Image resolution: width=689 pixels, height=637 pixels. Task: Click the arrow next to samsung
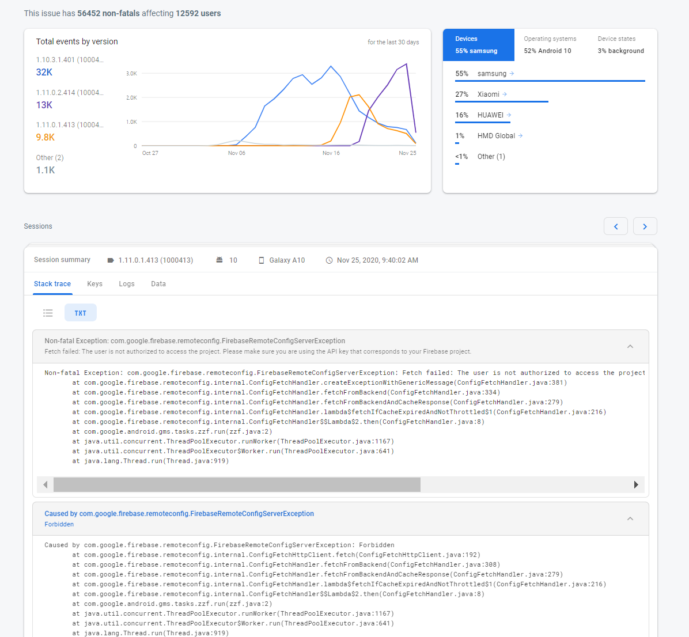coord(512,74)
